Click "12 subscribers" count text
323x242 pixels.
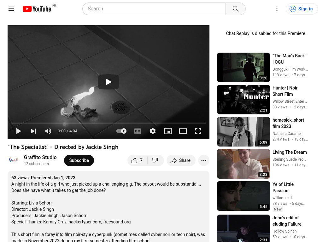click(36, 164)
